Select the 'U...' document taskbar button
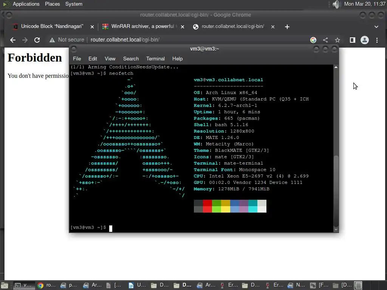 tap(138, 285)
